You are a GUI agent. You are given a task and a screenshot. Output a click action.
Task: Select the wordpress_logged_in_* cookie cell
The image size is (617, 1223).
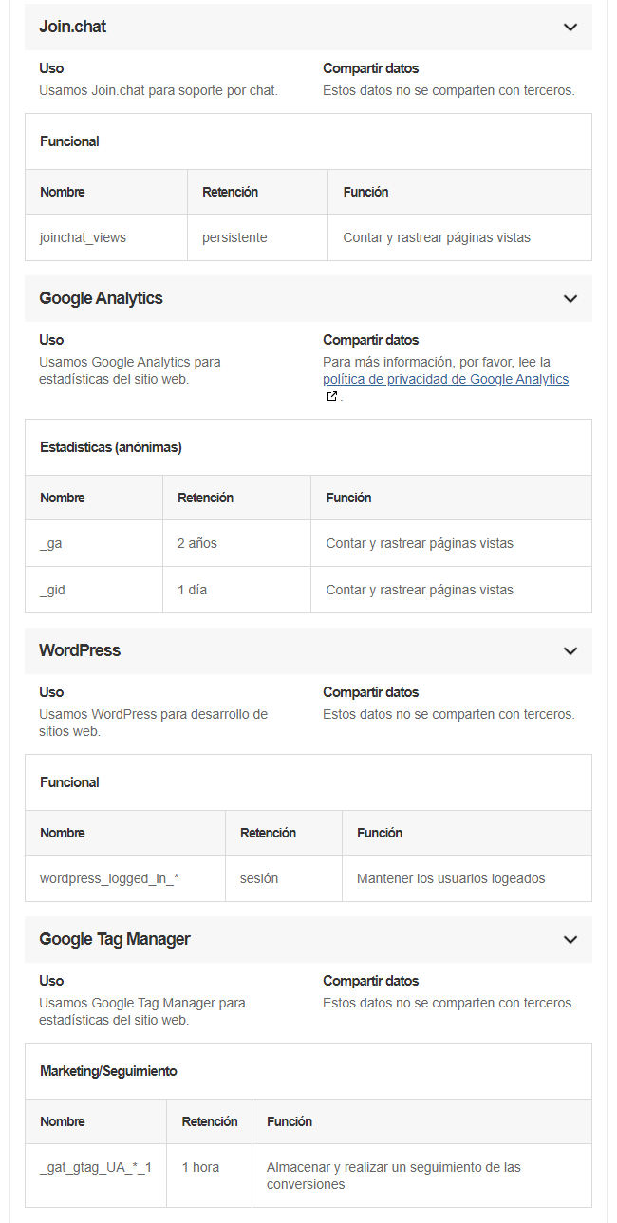(x=125, y=878)
